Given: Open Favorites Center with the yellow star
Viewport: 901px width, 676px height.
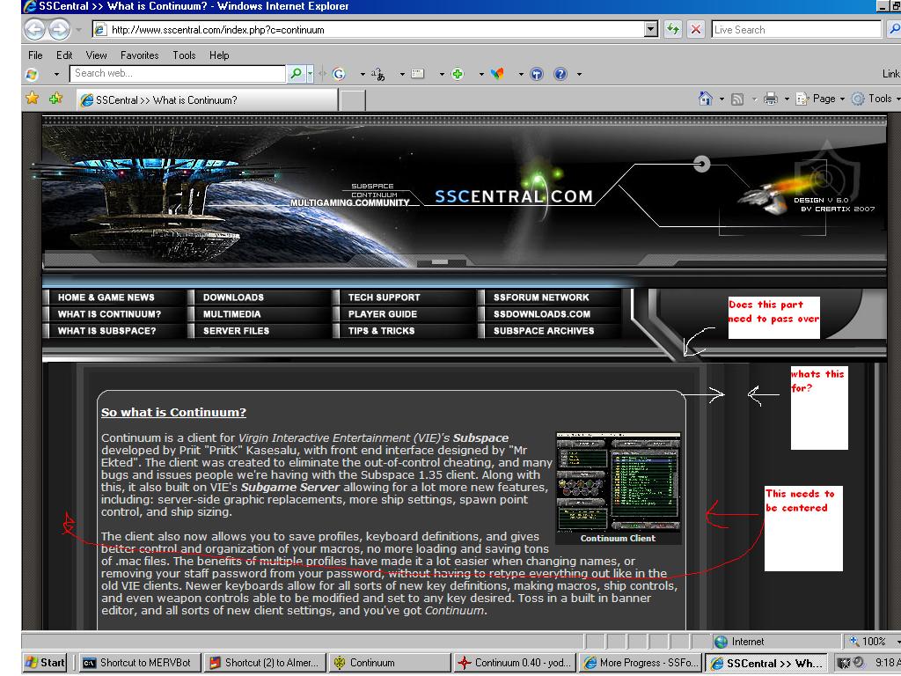Looking at the screenshot, I should [x=33, y=99].
